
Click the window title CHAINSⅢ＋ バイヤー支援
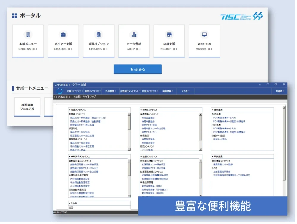pos(70,85)
